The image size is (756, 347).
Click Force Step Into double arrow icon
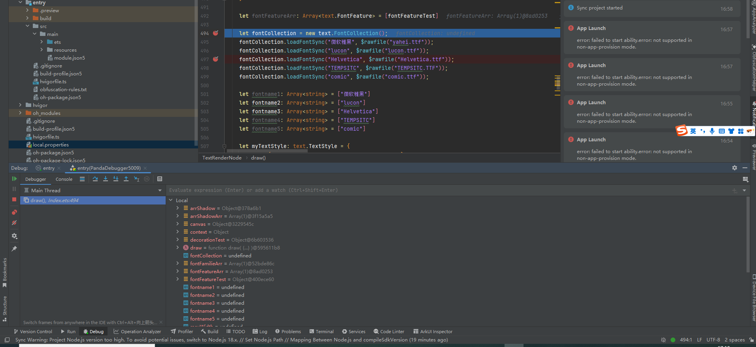point(116,179)
